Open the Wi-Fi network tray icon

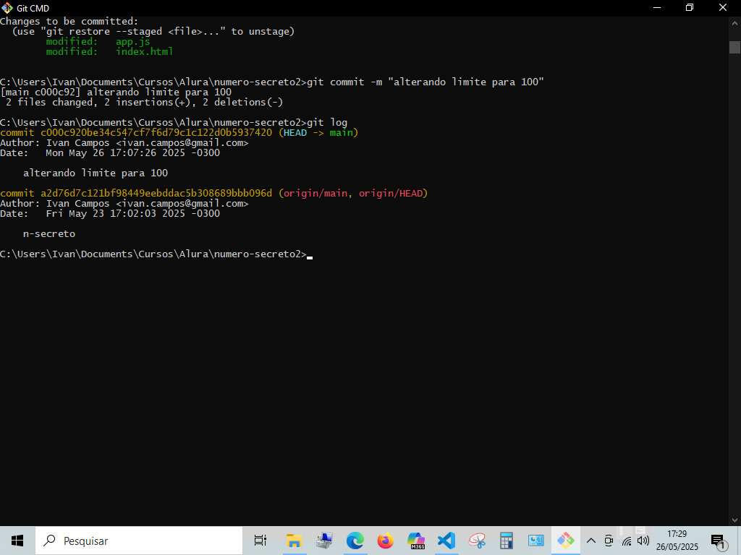pos(627,541)
